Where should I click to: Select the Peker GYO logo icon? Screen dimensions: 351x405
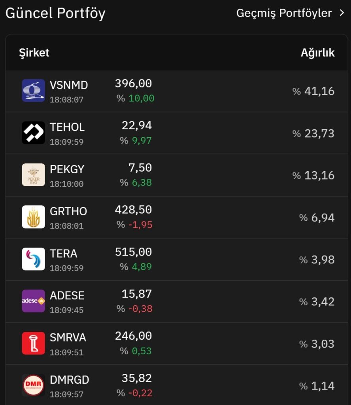33,174
